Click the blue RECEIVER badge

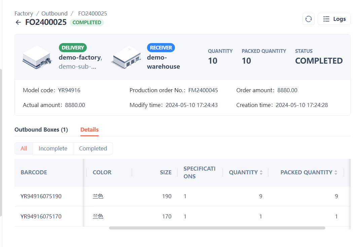pos(161,47)
